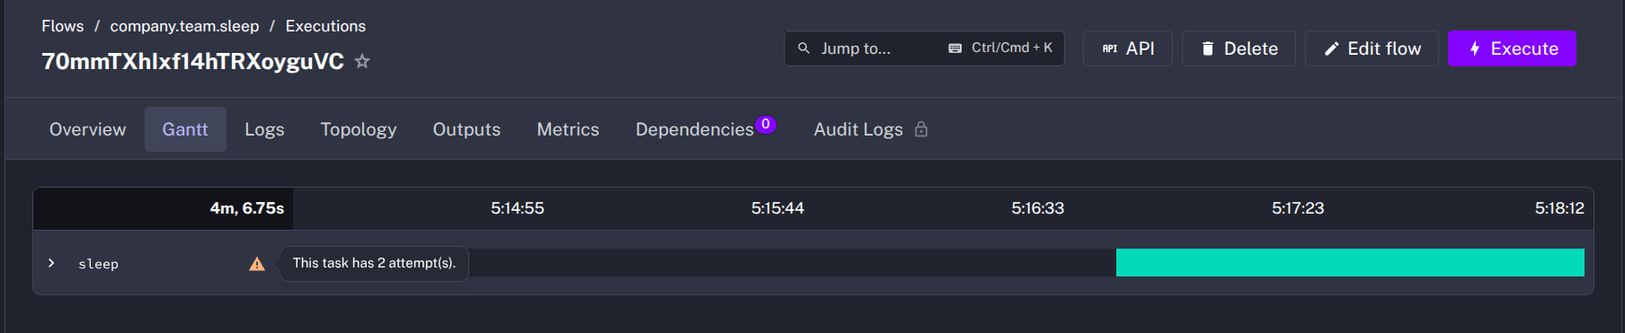Open company.team.sleep breadcrumb
Screen dimensions: 1625x333
click(184, 26)
